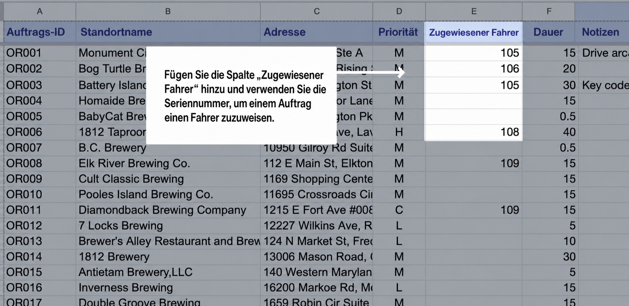Select cell OR006

(x=40, y=132)
